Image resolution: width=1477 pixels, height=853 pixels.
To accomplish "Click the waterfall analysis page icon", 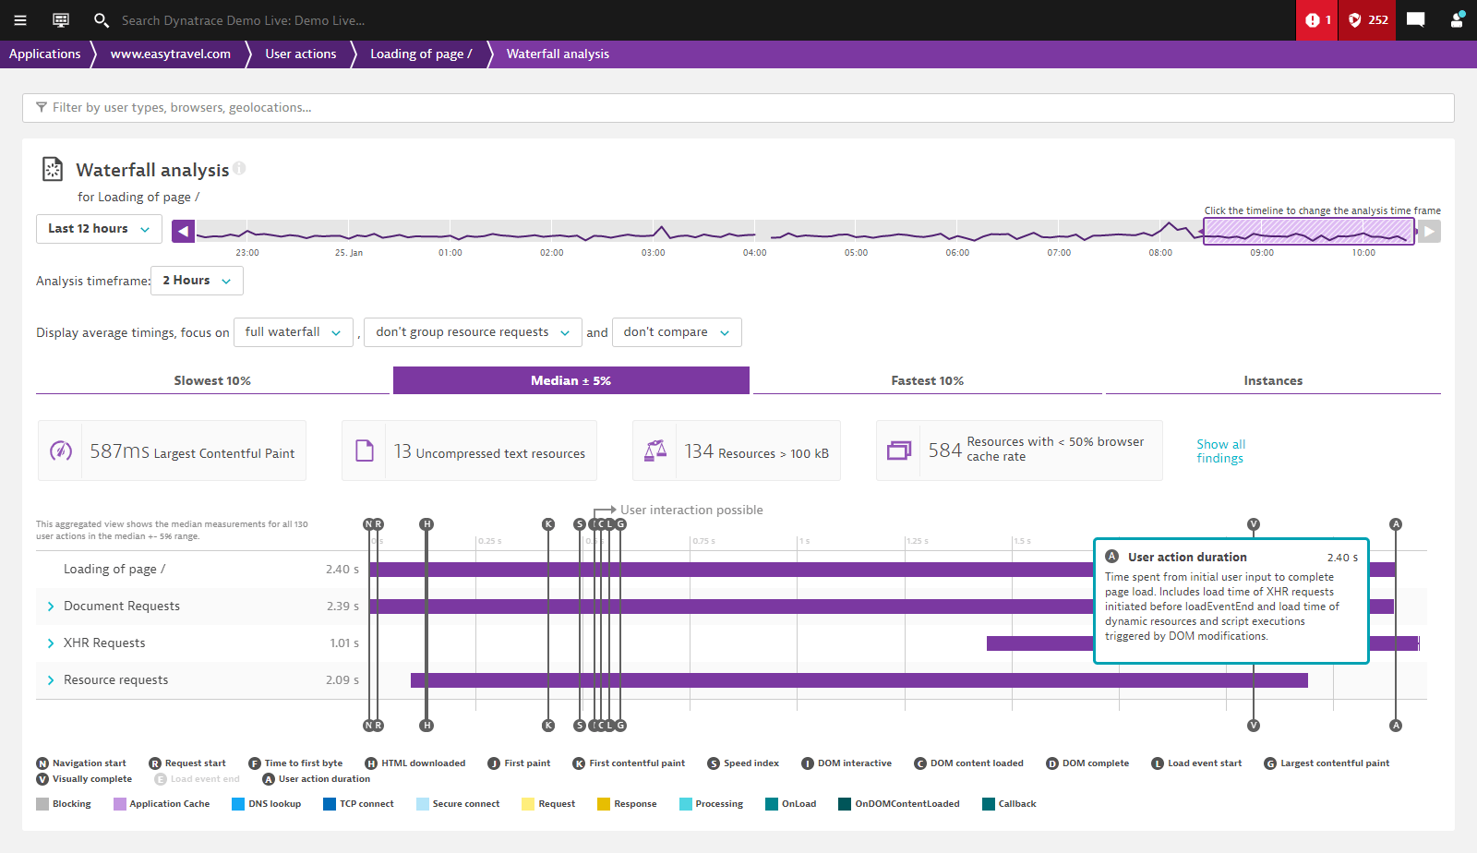I will pyautogui.click(x=53, y=169).
